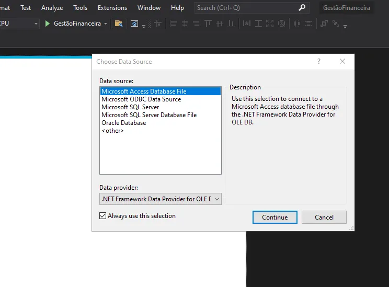Click Make Same Width icon
This screenshot has height=287, width=389.
pos(247,24)
